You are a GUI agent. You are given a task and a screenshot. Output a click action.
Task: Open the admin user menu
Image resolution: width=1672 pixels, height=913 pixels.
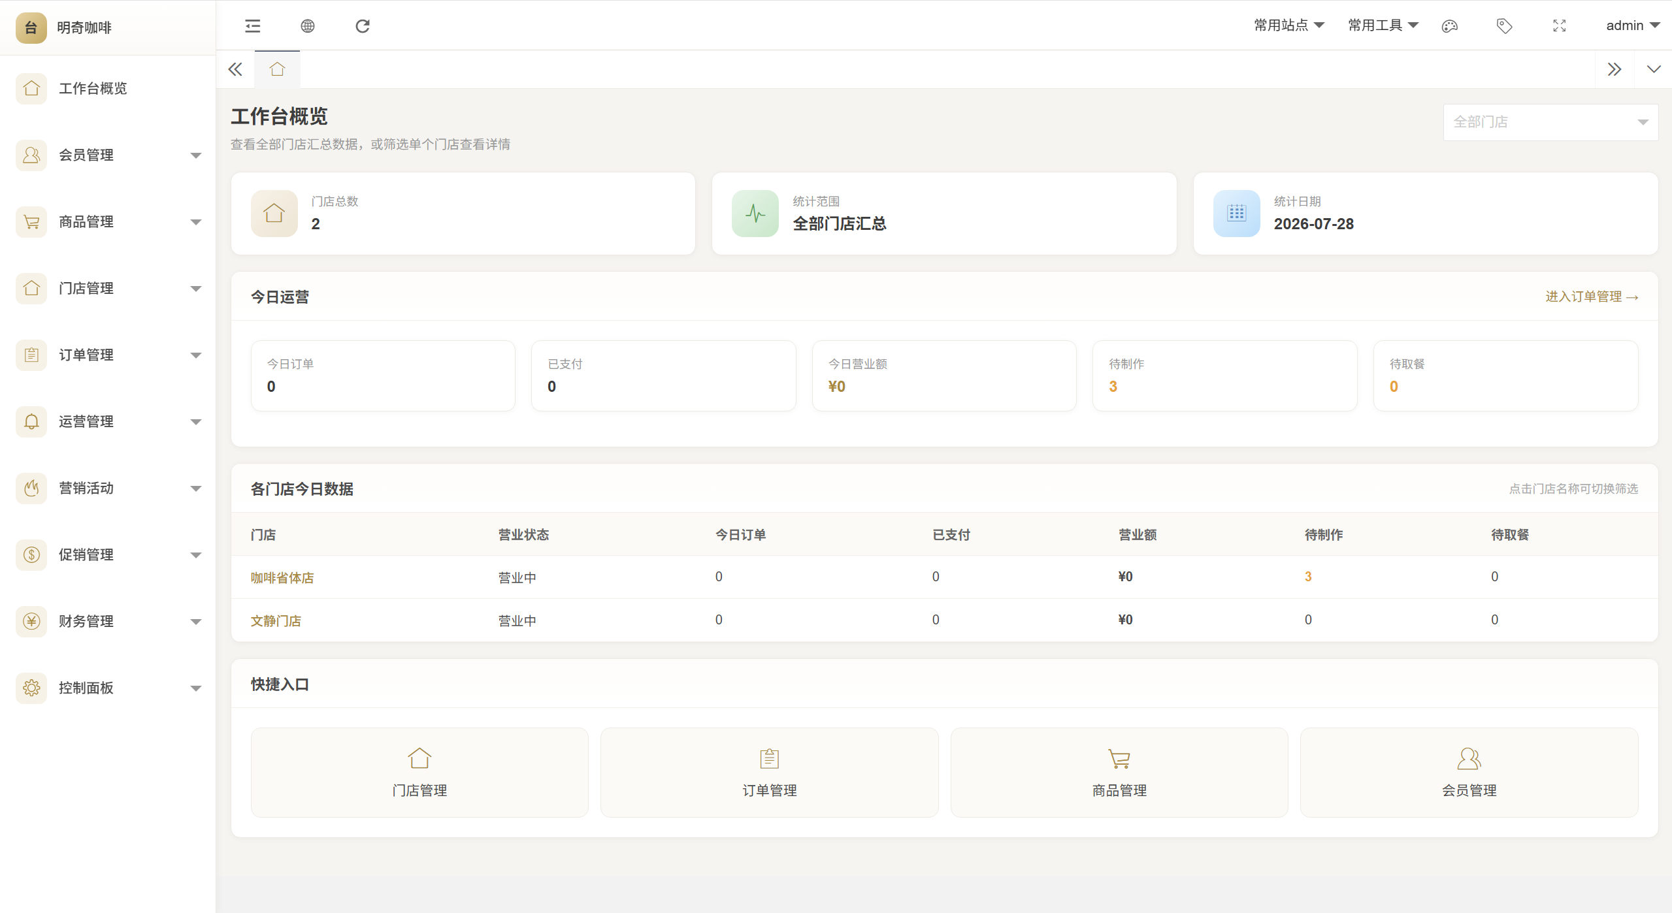pyautogui.click(x=1633, y=25)
